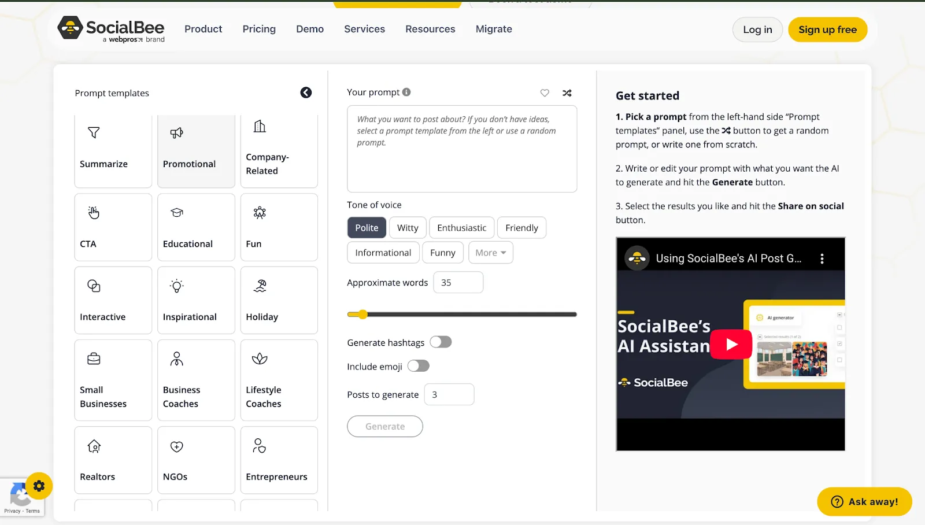The width and height of the screenshot is (925, 525).
Task: Open the cookie settings gear icon
Action: coord(39,486)
